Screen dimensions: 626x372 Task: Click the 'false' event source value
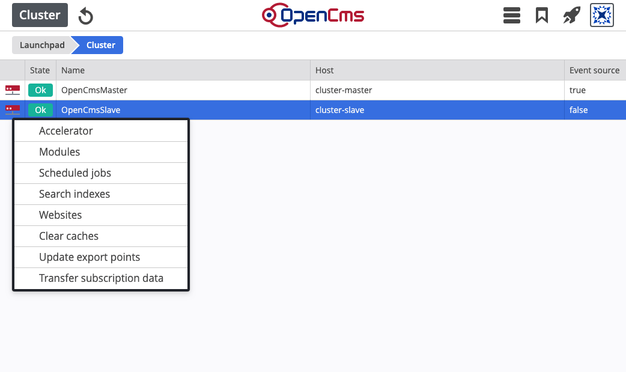click(579, 111)
